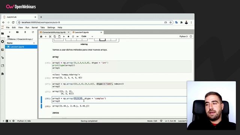Click into the array2 code cell
This screenshot has width=240, height=135.
tap(119, 85)
